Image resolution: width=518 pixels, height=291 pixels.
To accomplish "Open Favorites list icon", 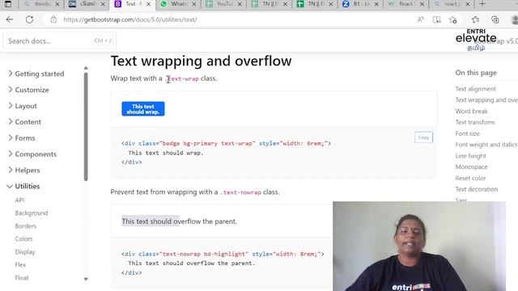I will (475, 19).
